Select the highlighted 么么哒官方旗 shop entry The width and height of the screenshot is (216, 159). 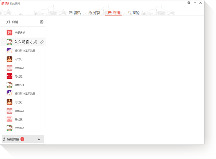(23, 42)
